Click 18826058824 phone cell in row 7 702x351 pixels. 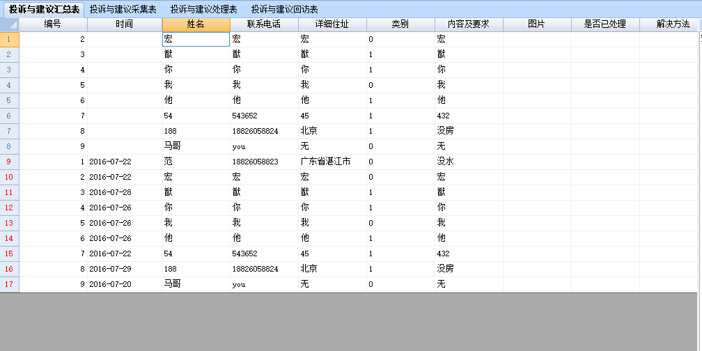(x=264, y=131)
